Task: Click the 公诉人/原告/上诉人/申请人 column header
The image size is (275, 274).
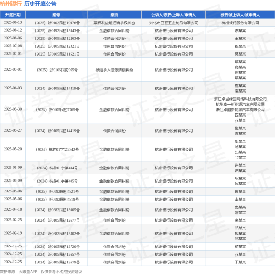Action: tap(176, 15)
